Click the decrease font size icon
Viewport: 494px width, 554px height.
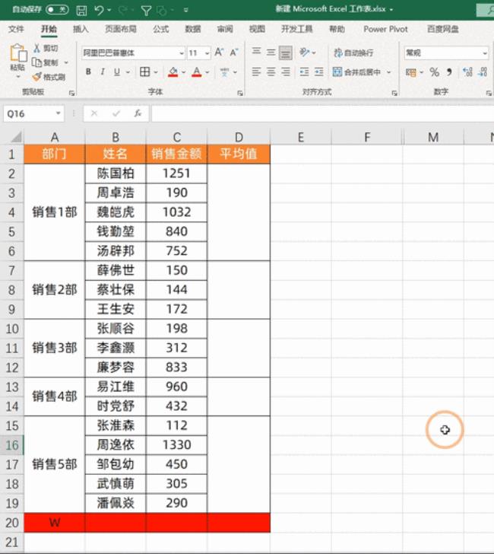point(234,53)
